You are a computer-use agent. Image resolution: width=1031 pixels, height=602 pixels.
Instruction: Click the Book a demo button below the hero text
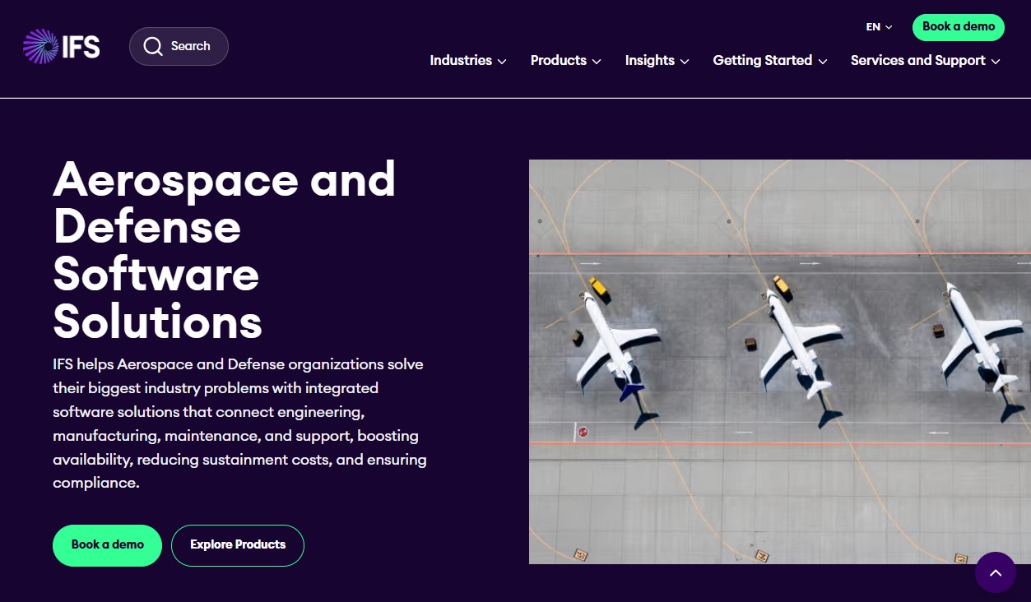click(107, 545)
